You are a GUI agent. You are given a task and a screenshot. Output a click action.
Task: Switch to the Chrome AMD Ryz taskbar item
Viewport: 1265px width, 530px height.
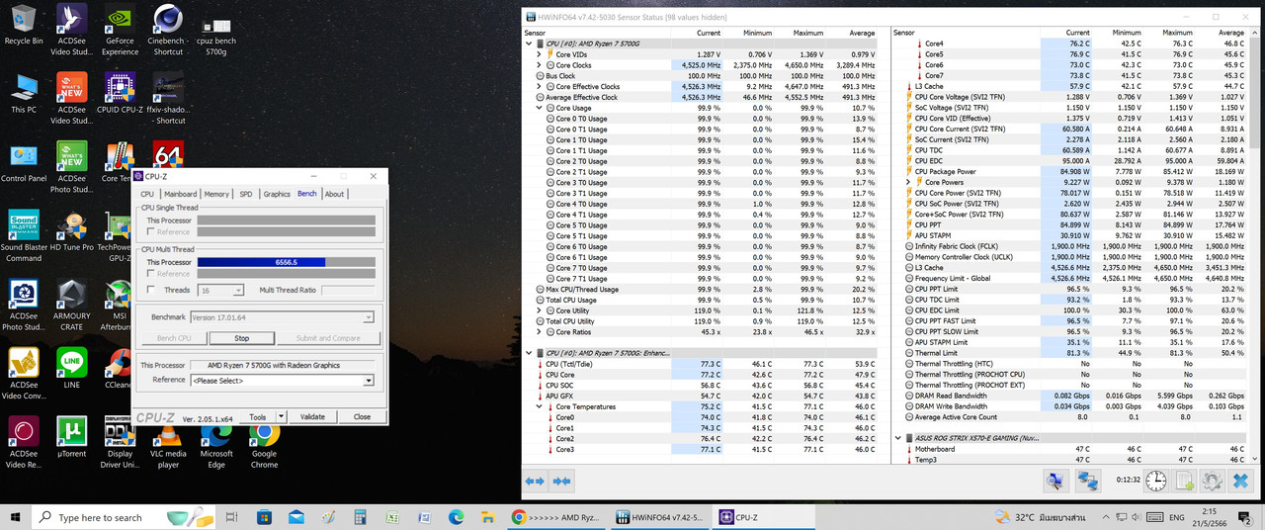[x=557, y=517]
